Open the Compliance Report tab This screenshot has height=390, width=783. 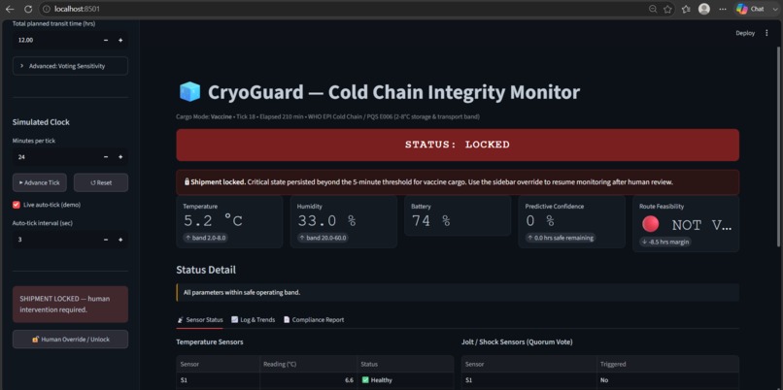point(314,320)
